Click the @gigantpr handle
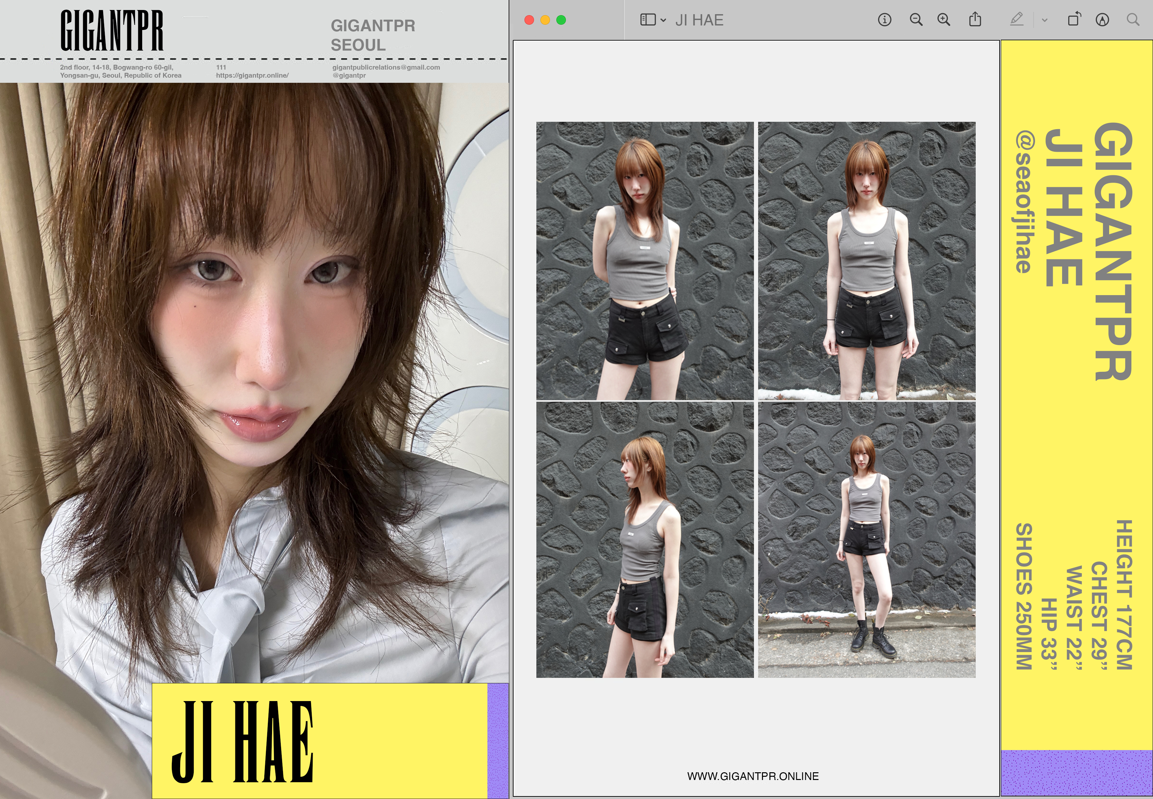This screenshot has height=799, width=1153. [349, 76]
